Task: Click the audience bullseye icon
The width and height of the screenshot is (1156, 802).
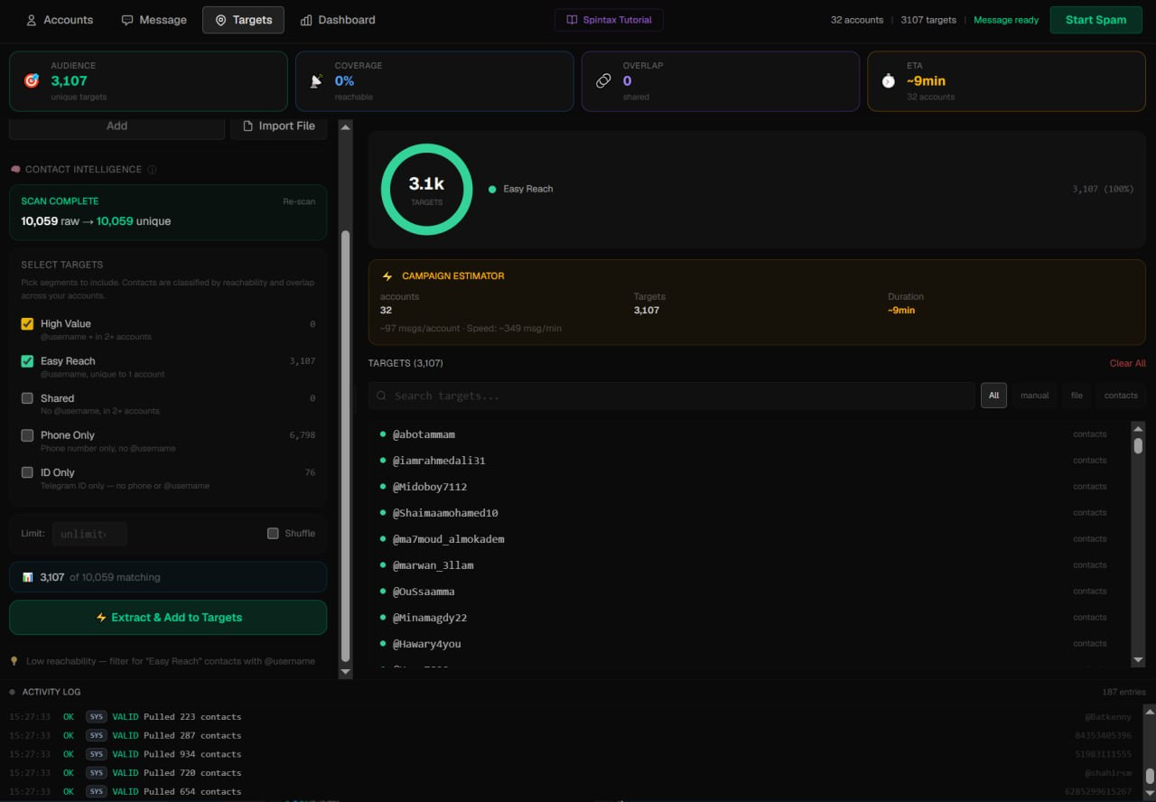Action: (x=32, y=81)
